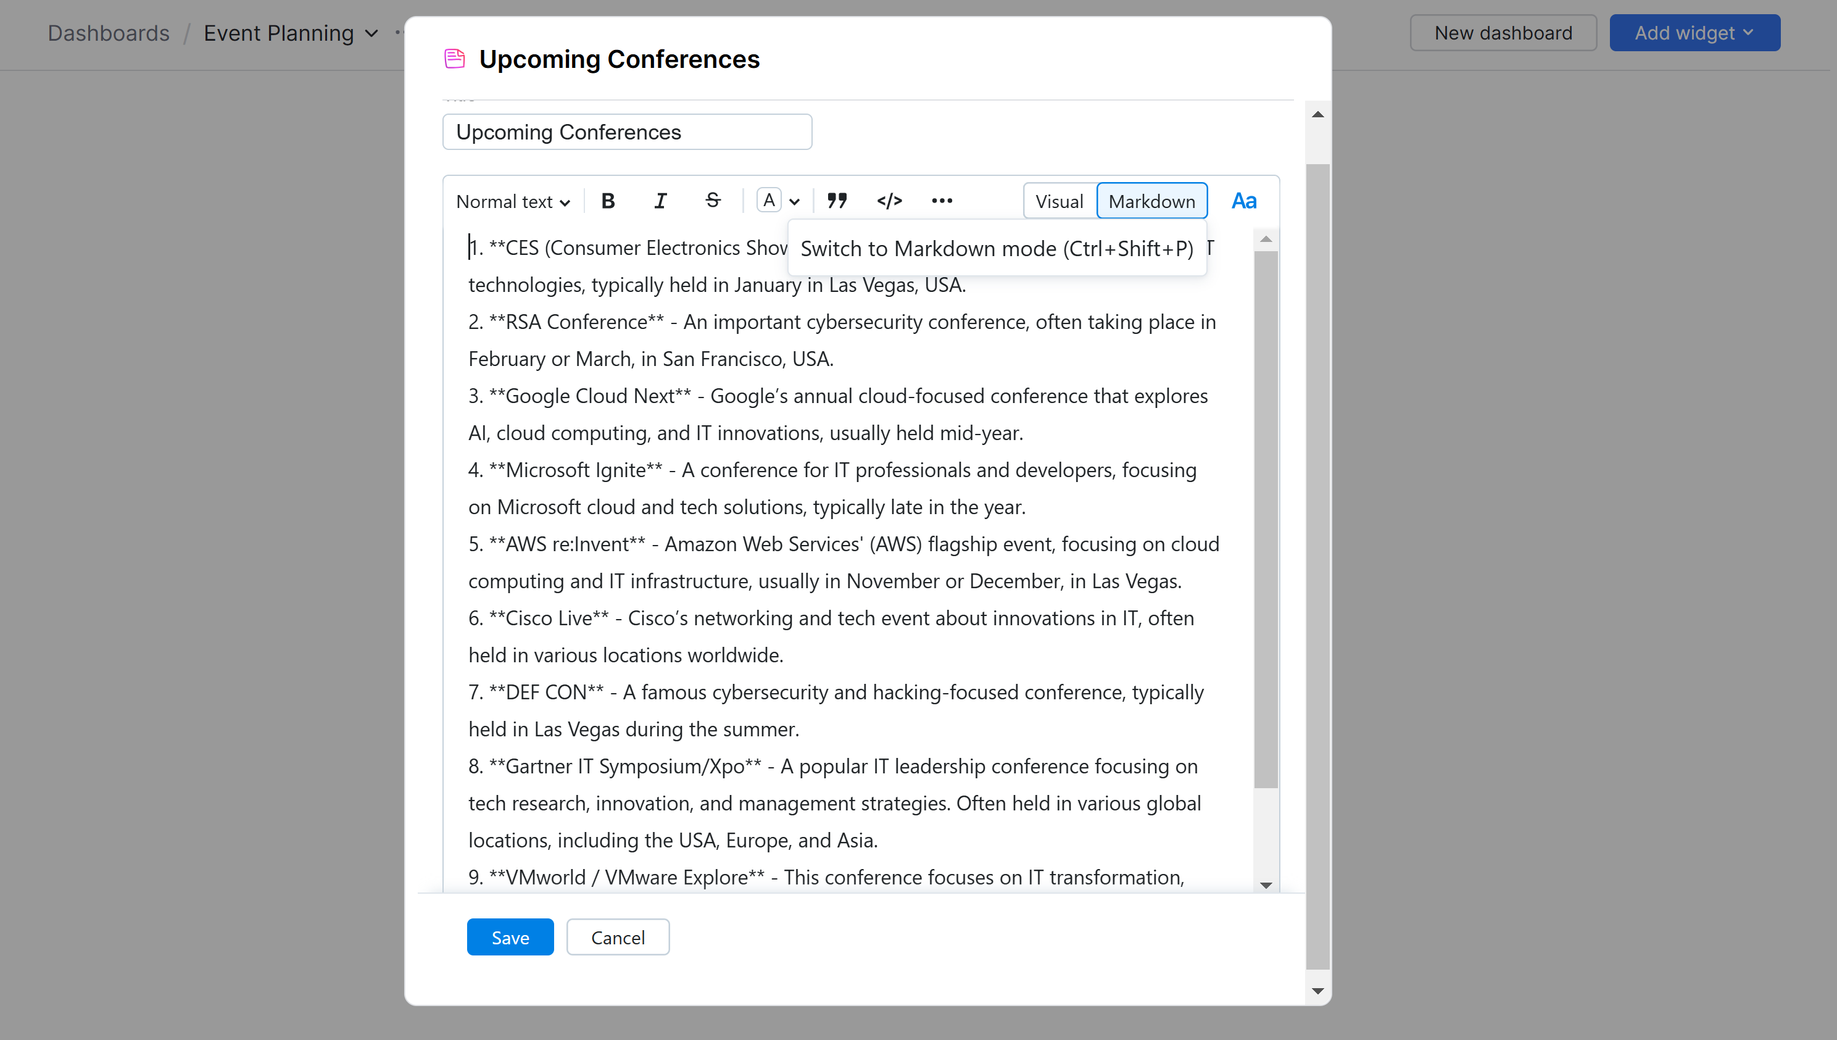Open the Normal text style dropdown
This screenshot has height=1040, width=1837.
[513, 201]
